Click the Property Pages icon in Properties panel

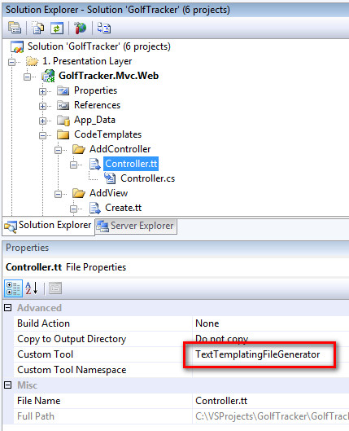tap(55, 288)
